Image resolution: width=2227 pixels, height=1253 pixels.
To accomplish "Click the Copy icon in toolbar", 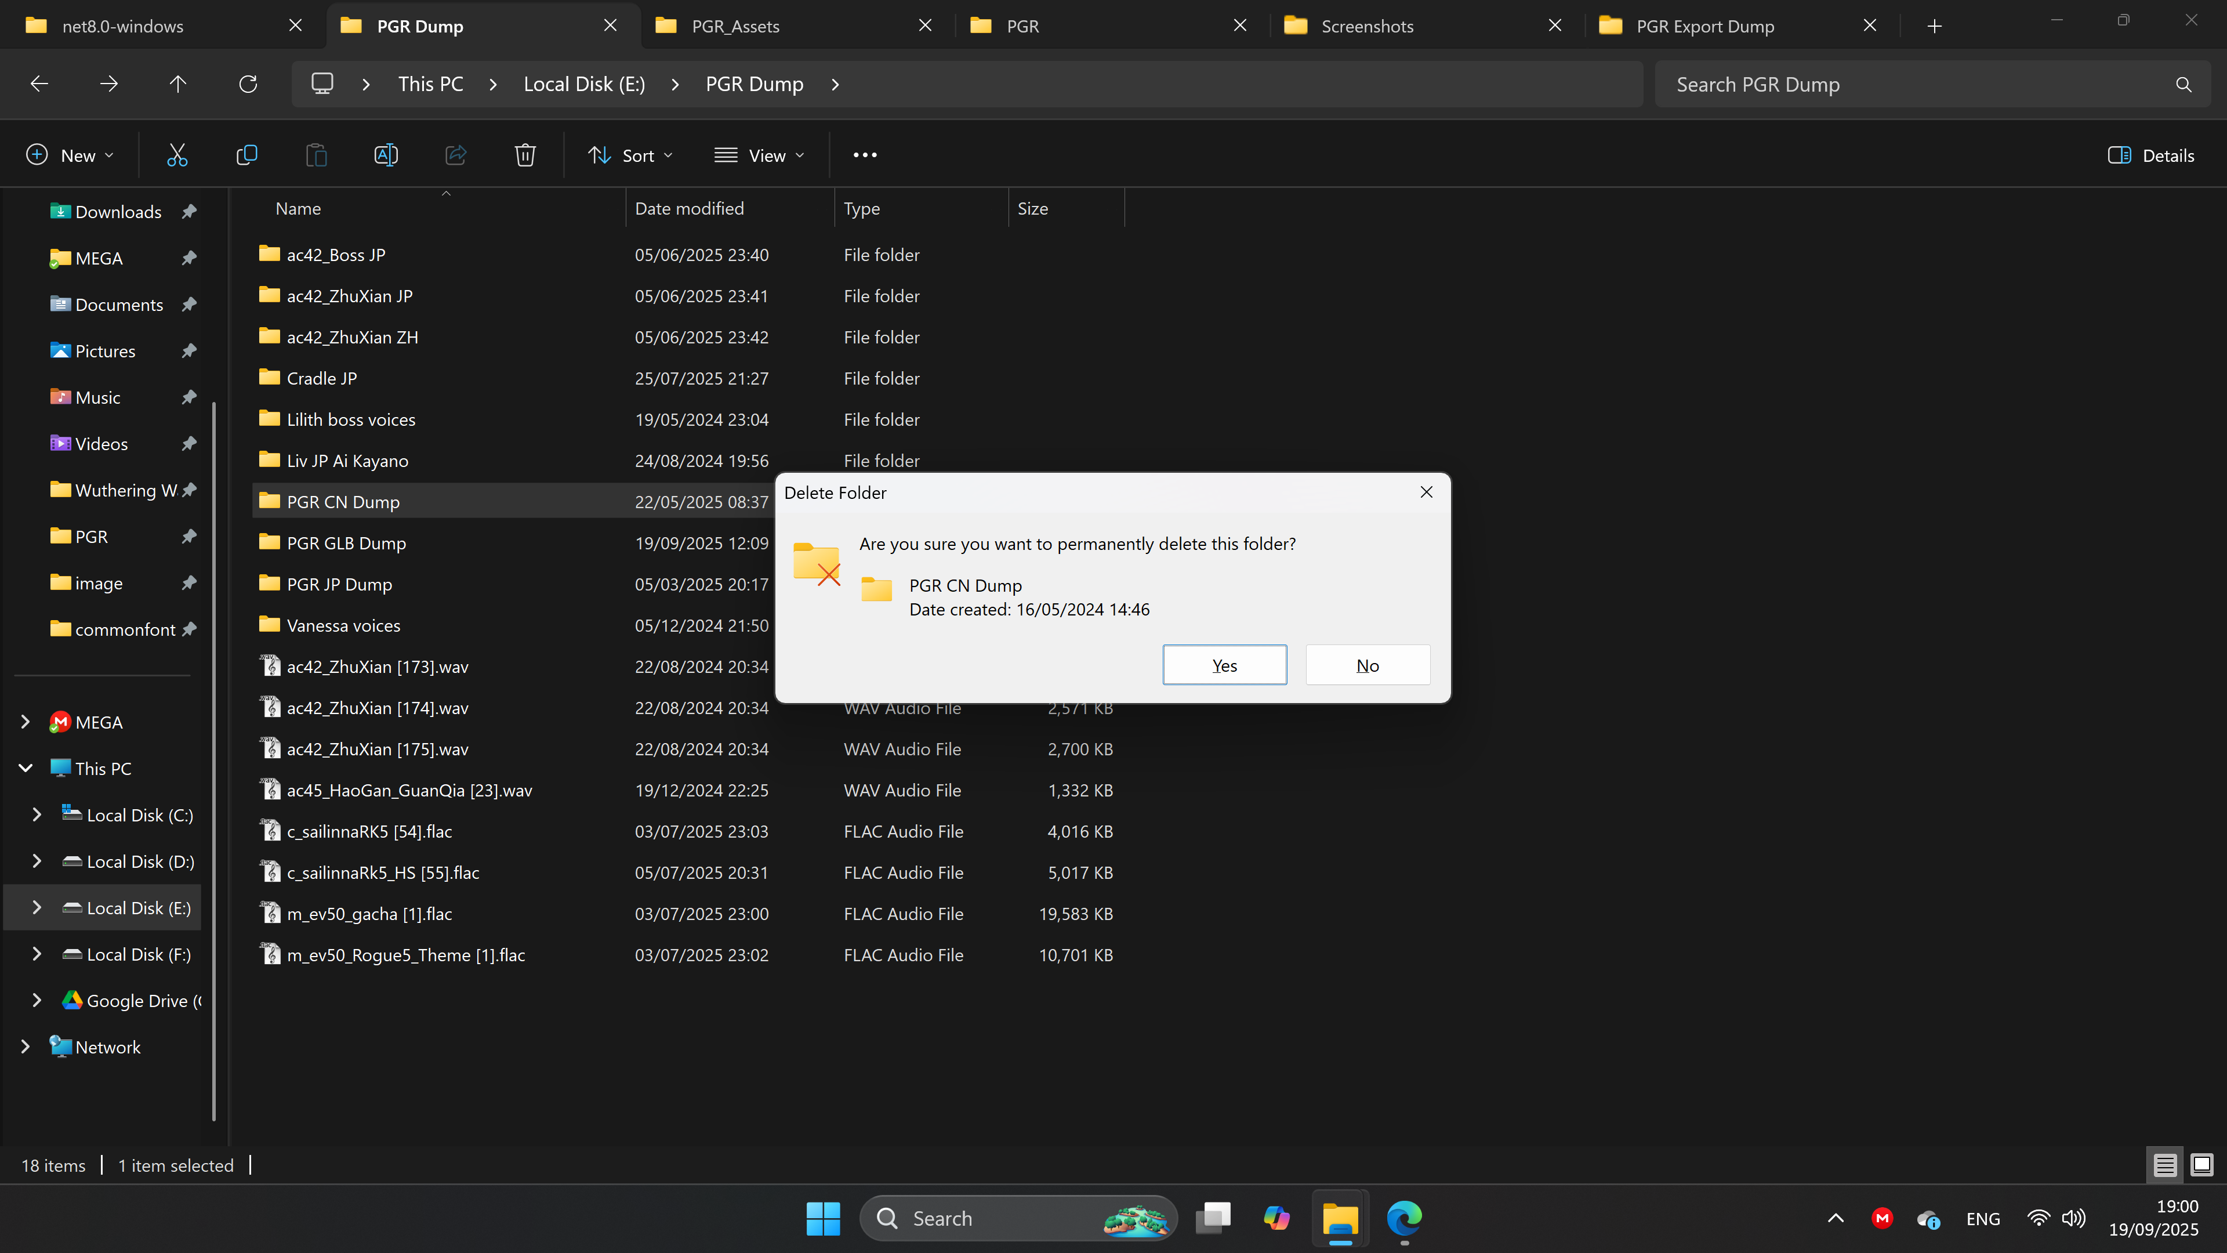I will pos(246,155).
